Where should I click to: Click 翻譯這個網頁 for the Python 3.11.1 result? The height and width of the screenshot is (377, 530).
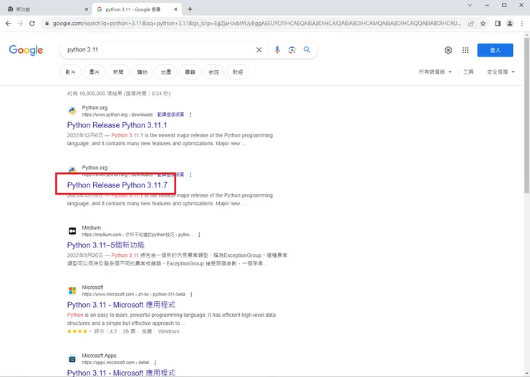[x=170, y=114]
